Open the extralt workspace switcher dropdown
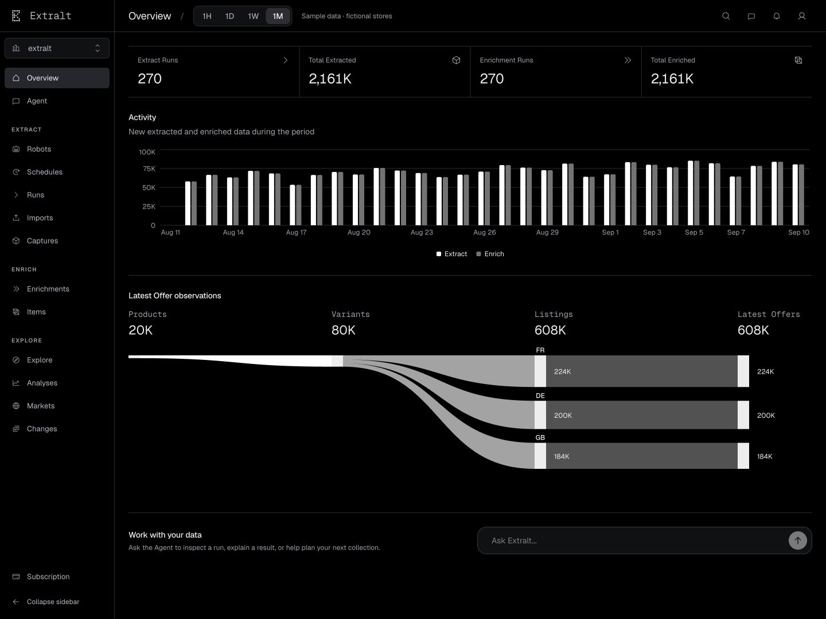This screenshot has width=826, height=619. (57, 48)
